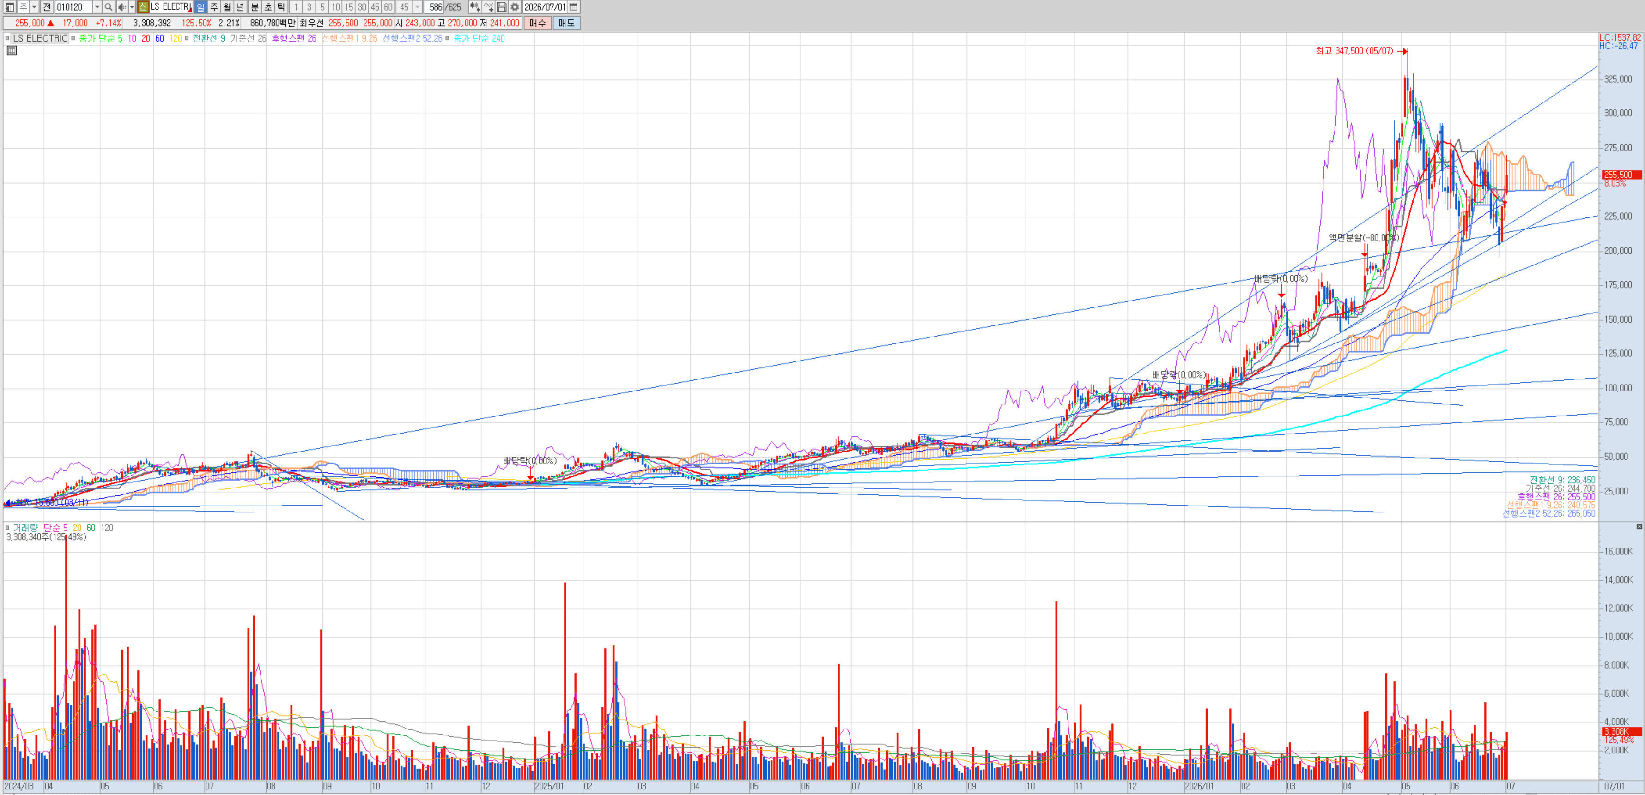Click the date field 2026/07/01

pyautogui.click(x=545, y=7)
